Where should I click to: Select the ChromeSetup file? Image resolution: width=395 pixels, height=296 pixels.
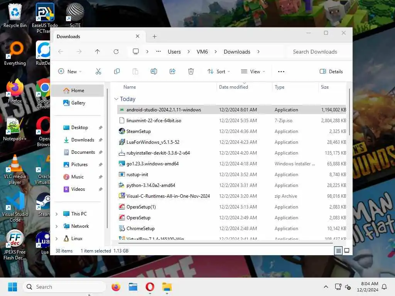(232, 229)
